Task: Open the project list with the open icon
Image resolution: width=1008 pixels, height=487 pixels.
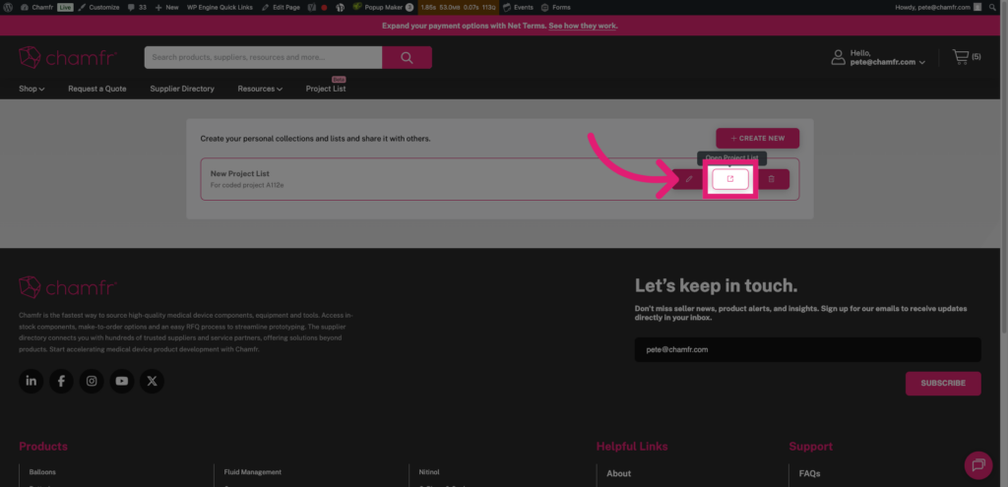Action: click(x=730, y=179)
